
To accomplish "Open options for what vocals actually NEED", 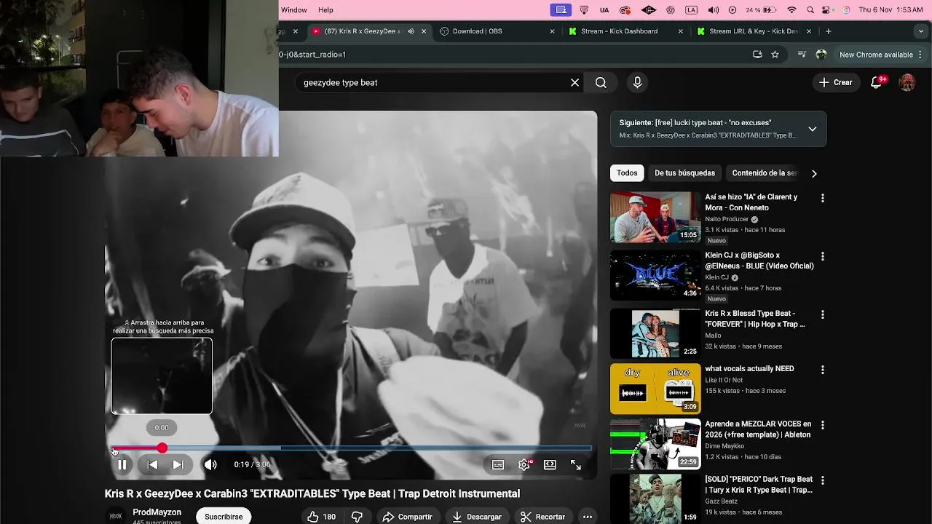I will (x=823, y=370).
